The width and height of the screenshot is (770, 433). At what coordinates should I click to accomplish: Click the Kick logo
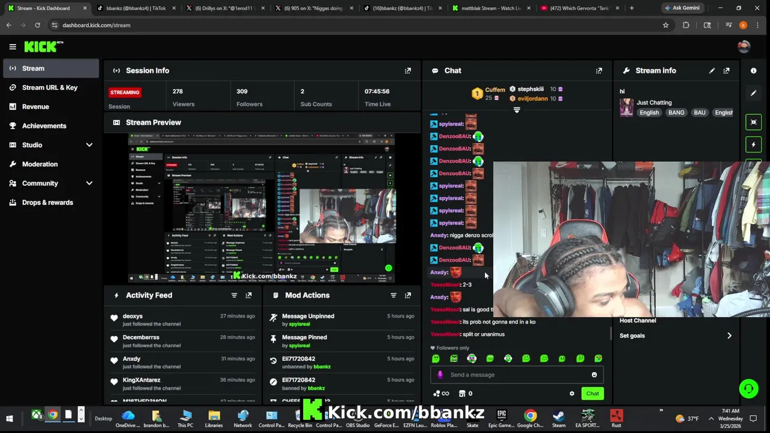43,46
